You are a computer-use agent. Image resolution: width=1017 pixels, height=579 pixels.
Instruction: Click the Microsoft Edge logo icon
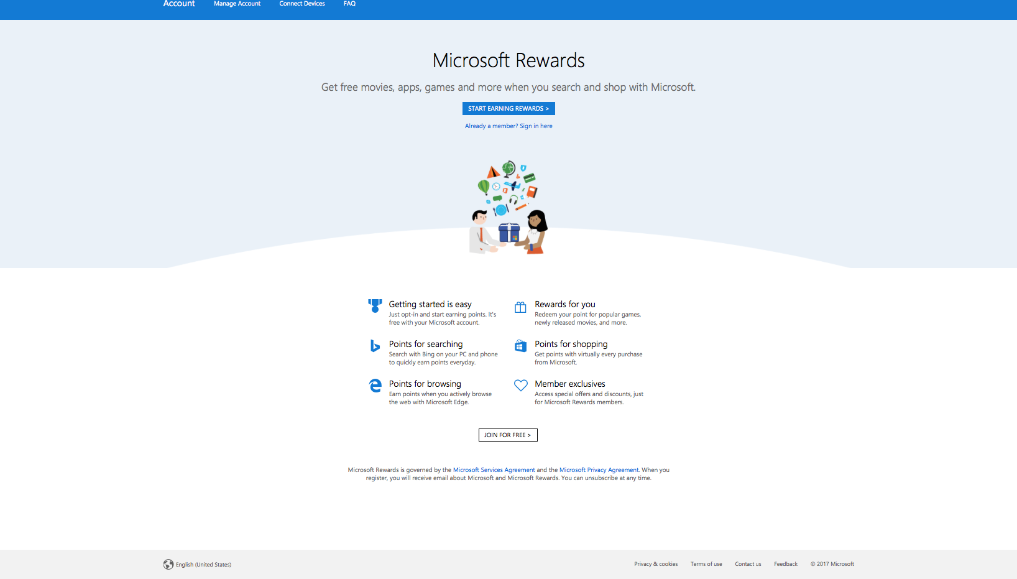point(375,386)
